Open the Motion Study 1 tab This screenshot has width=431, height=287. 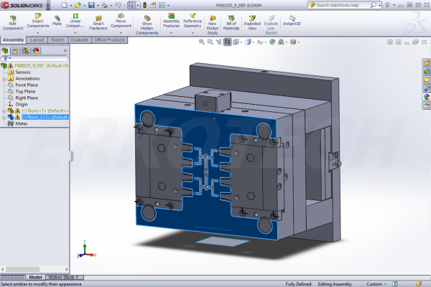point(65,276)
